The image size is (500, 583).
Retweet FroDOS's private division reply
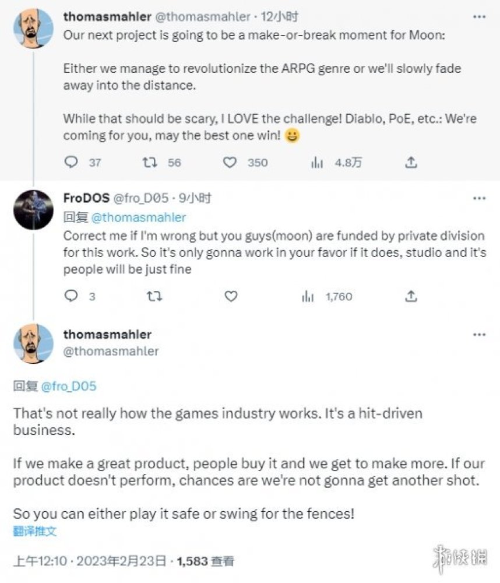[x=153, y=297]
